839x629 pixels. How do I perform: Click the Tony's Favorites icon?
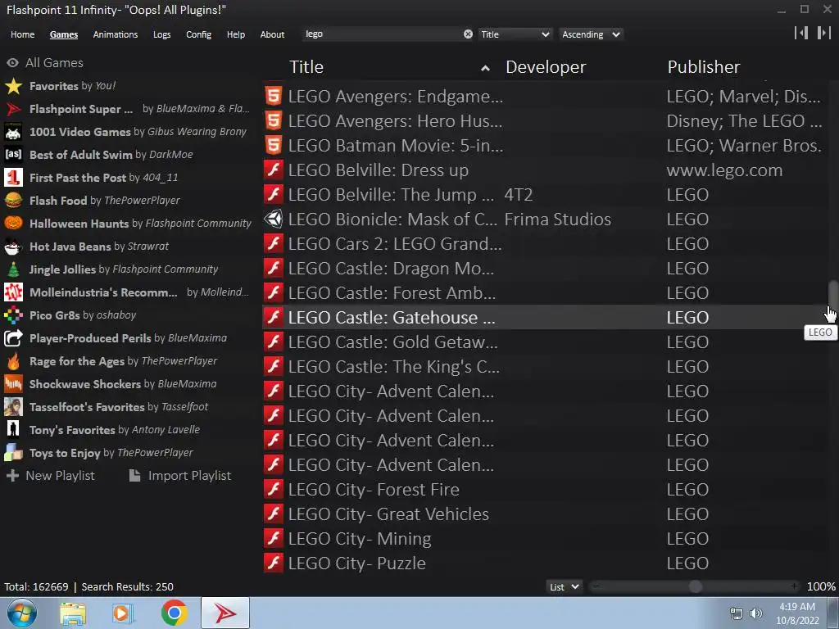(13, 429)
